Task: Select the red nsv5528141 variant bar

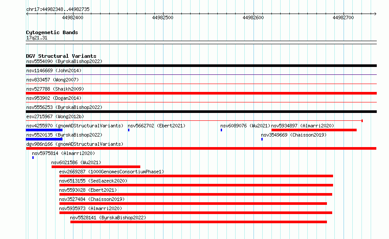Action: [x=198, y=222]
